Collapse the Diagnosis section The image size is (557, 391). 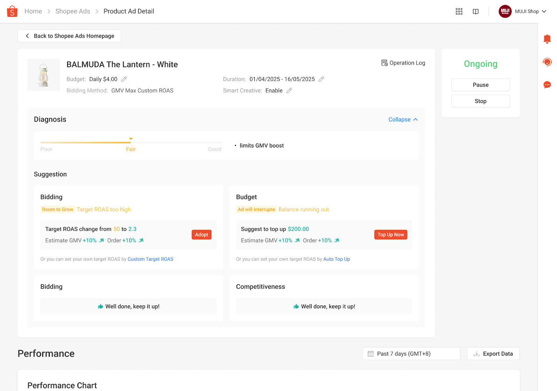tap(403, 120)
